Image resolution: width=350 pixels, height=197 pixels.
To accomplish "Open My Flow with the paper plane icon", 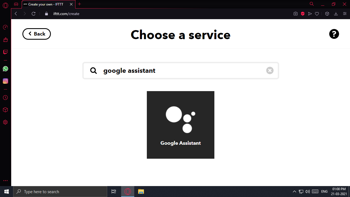I will point(310,13).
